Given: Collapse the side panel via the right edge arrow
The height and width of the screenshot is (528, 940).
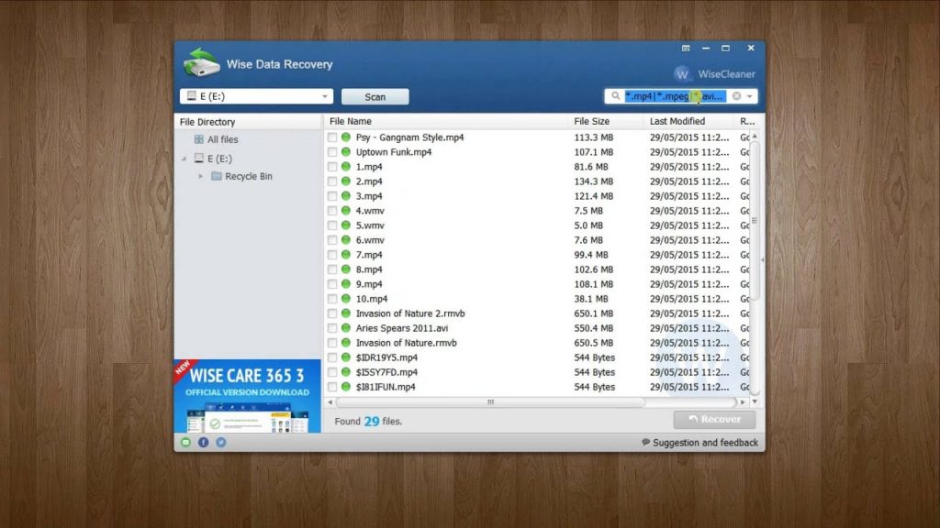Looking at the screenshot, I should pyautogui.click(x=762, y=259).
